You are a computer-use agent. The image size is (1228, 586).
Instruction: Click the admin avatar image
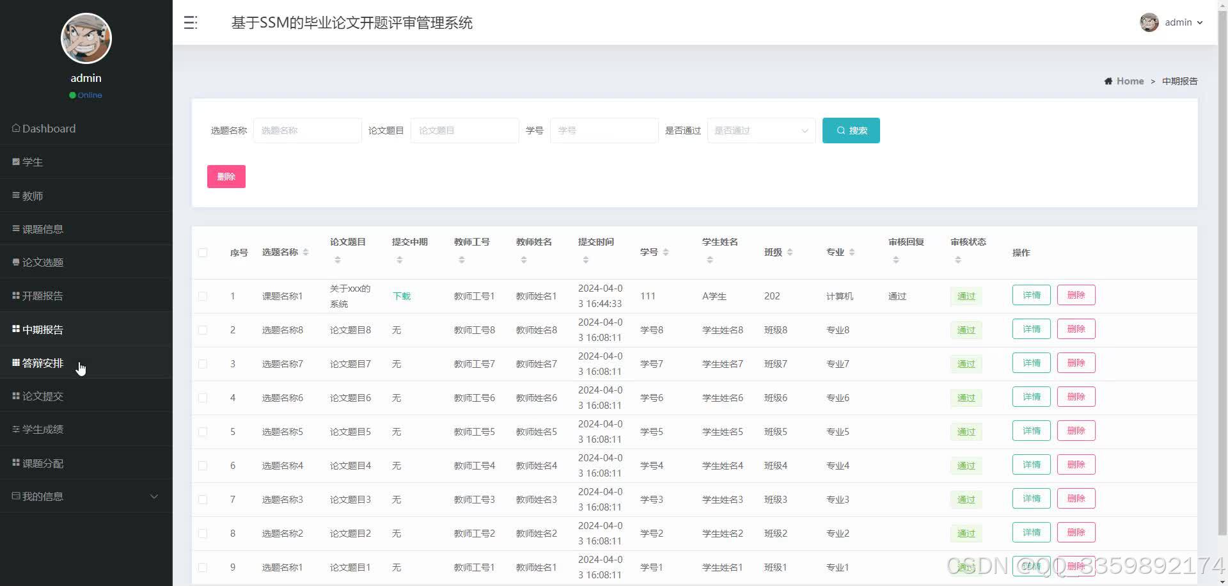coord(1149,22)
